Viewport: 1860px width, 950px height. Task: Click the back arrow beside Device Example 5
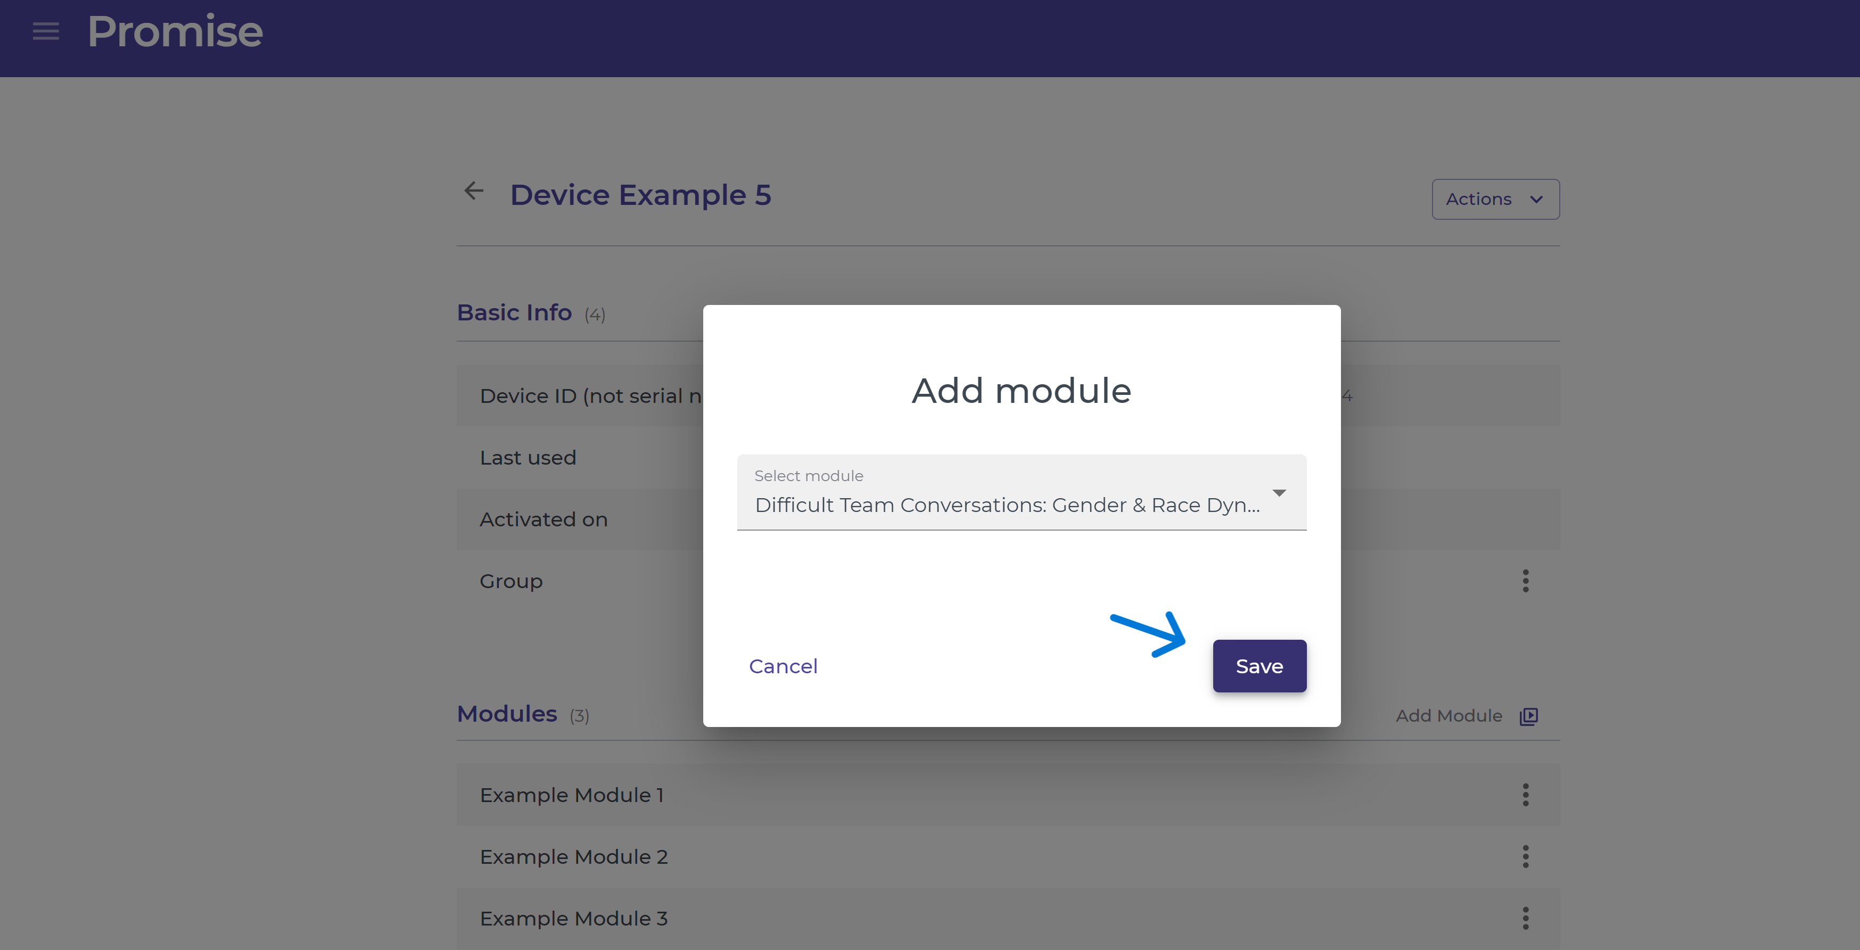[474, 191]
